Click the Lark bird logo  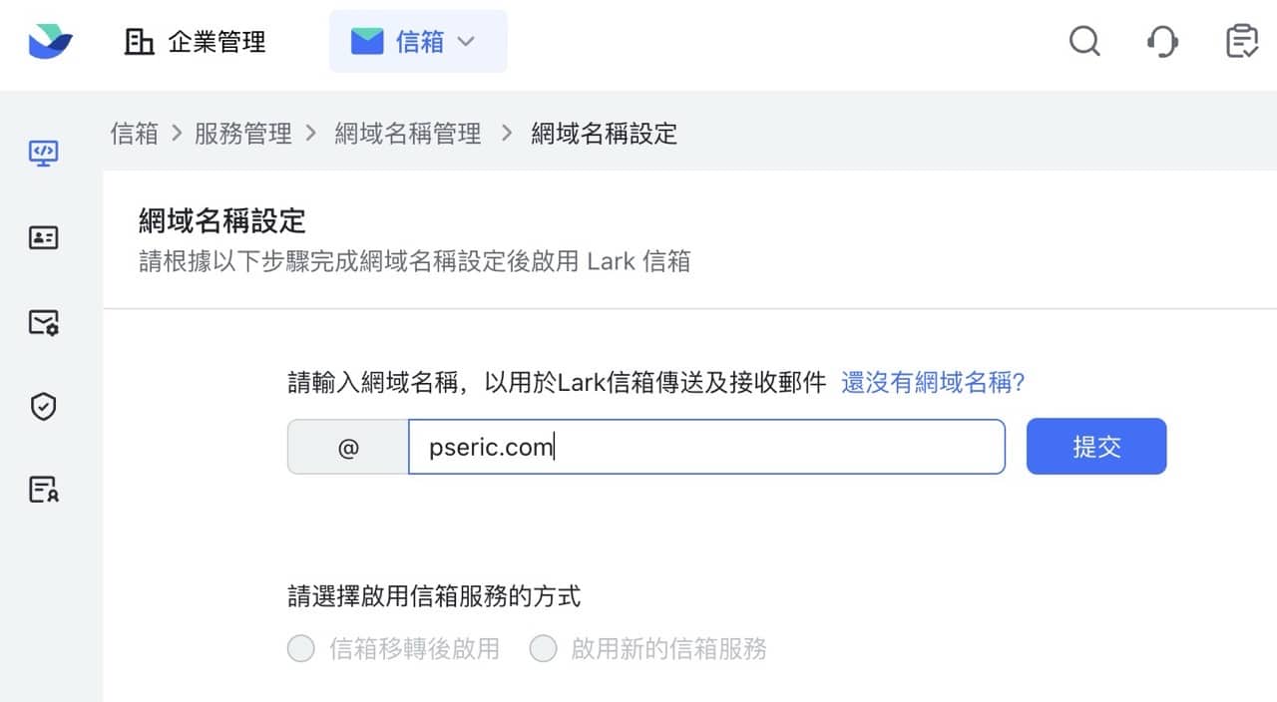[x=50, y=41]
